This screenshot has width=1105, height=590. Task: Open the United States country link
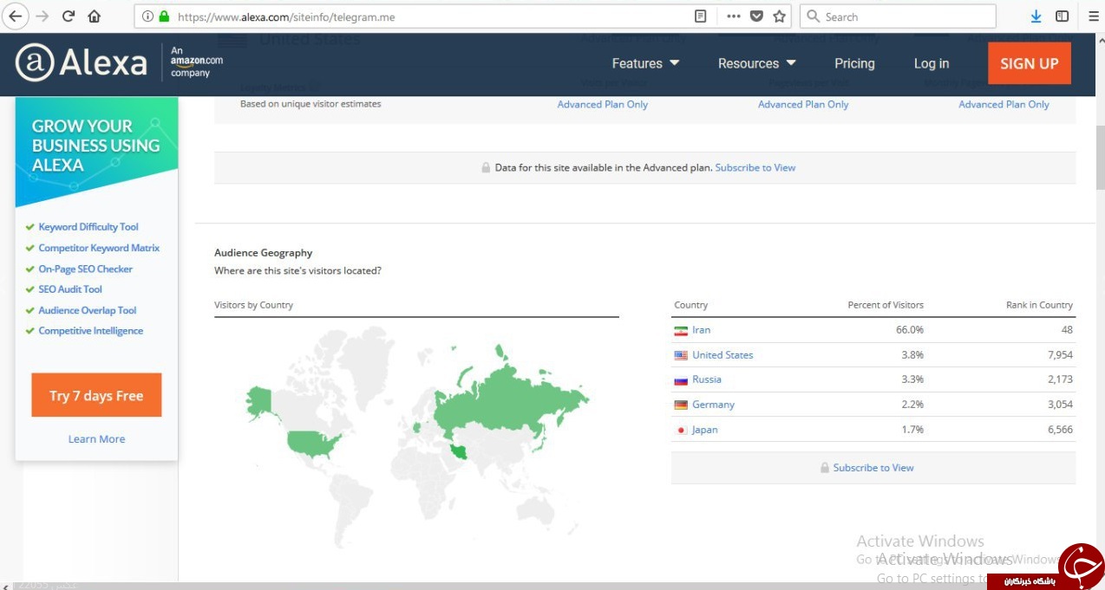pos(722,355)
